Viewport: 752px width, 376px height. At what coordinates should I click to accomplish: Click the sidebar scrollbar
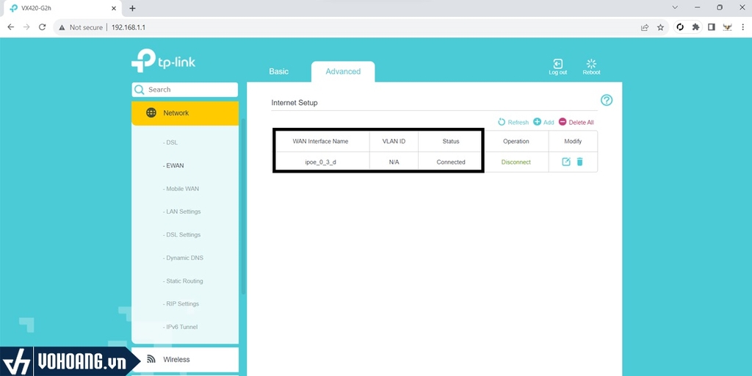coord(242,206)
